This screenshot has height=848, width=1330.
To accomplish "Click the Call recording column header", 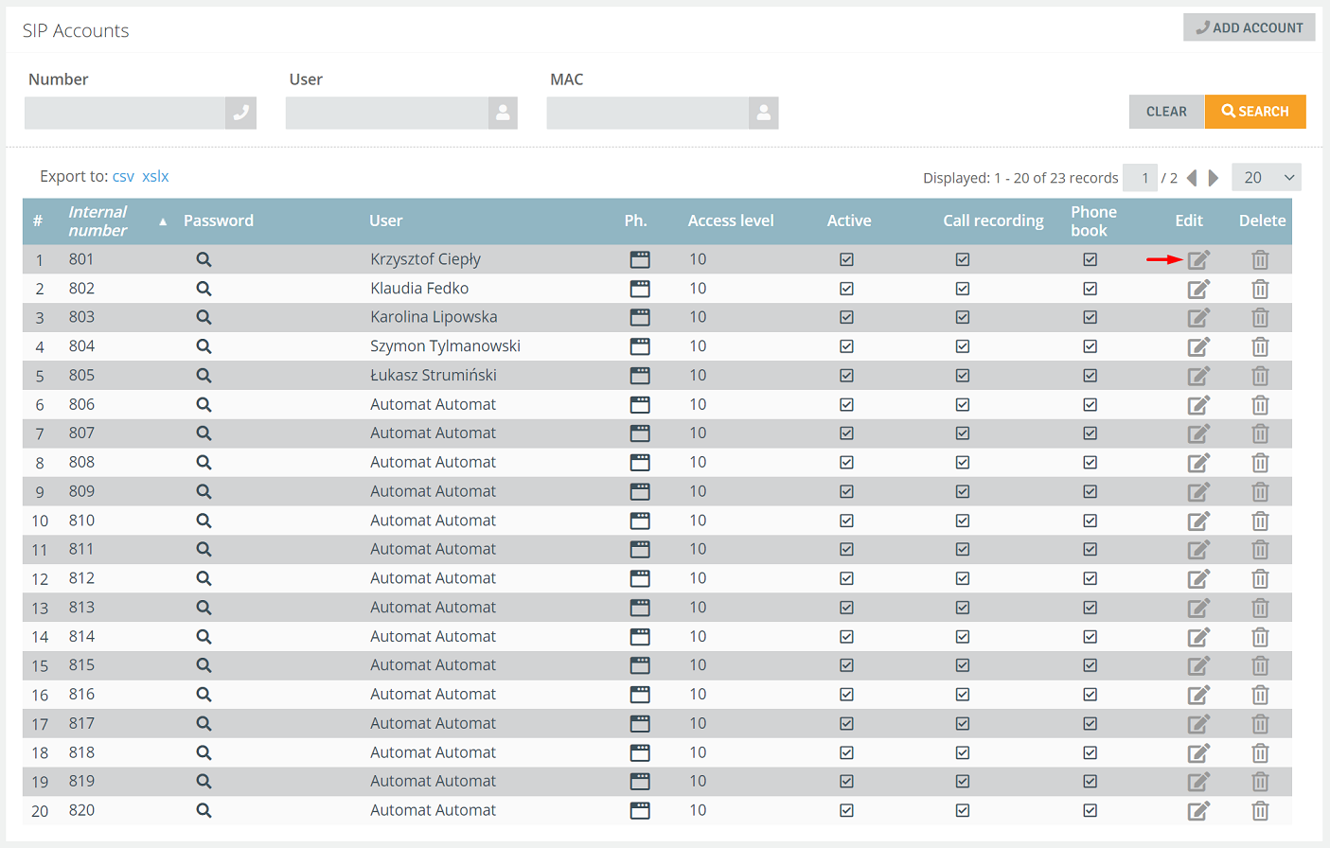I will tap(993, 221).
